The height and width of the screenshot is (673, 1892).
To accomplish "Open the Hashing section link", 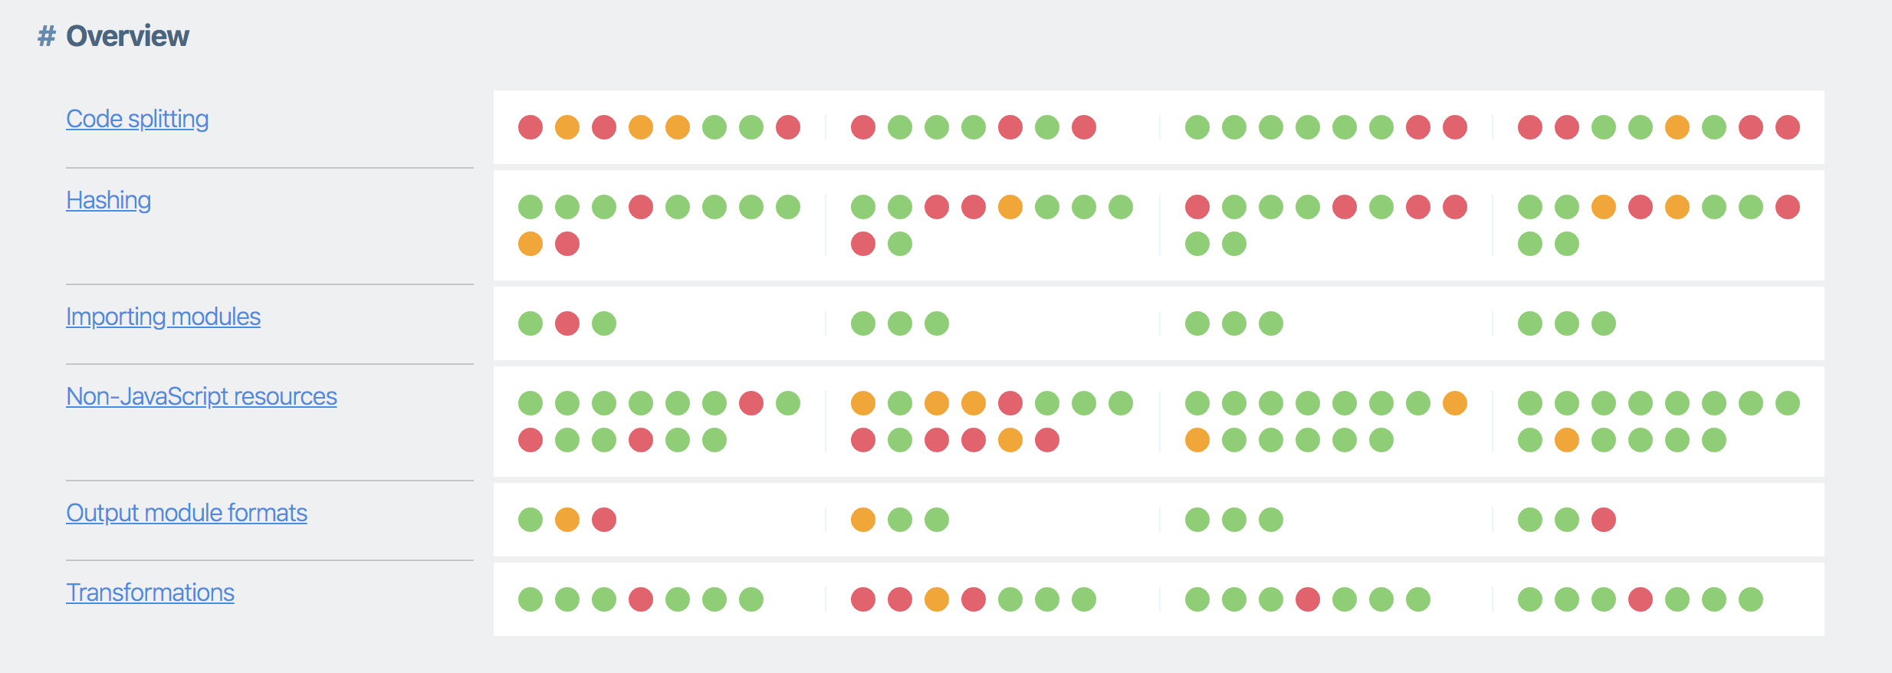I will point(107,201).
